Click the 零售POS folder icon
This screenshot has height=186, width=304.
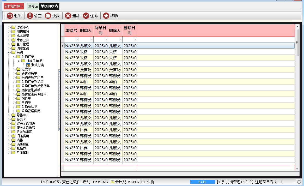coord(13,115)
